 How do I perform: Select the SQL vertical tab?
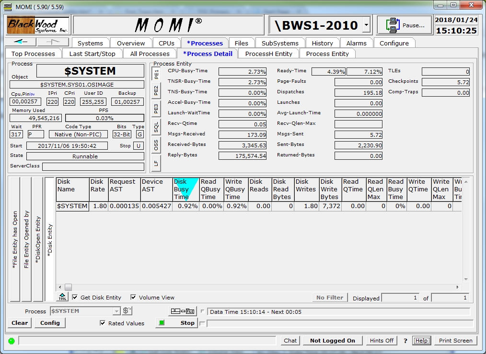point(156,127)
